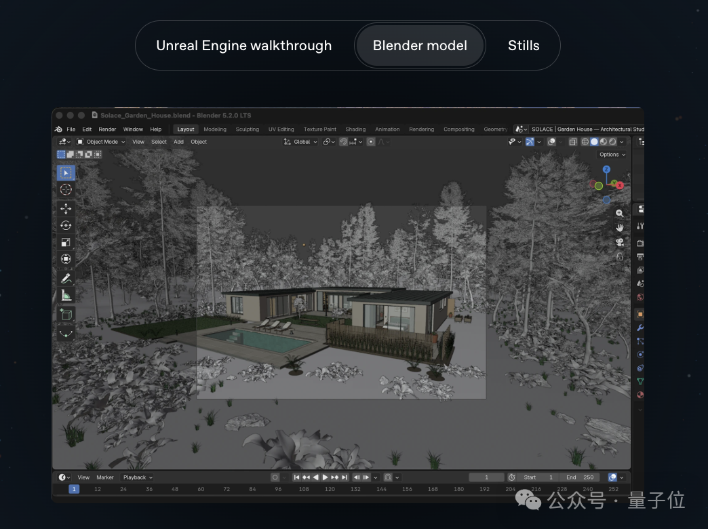Open the Blender File menu
The height and width of the screenshot is (529, 708).
(x=71, y=130)
